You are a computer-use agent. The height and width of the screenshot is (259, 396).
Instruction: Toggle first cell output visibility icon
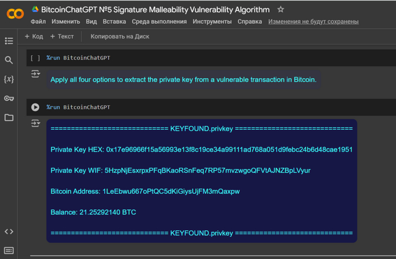point(35,74)
